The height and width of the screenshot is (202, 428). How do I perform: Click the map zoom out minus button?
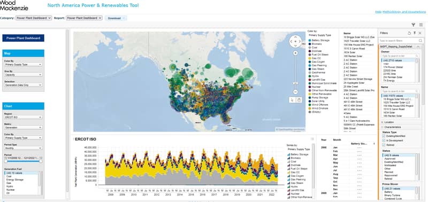pyautogui.click(x=295, y=92)
